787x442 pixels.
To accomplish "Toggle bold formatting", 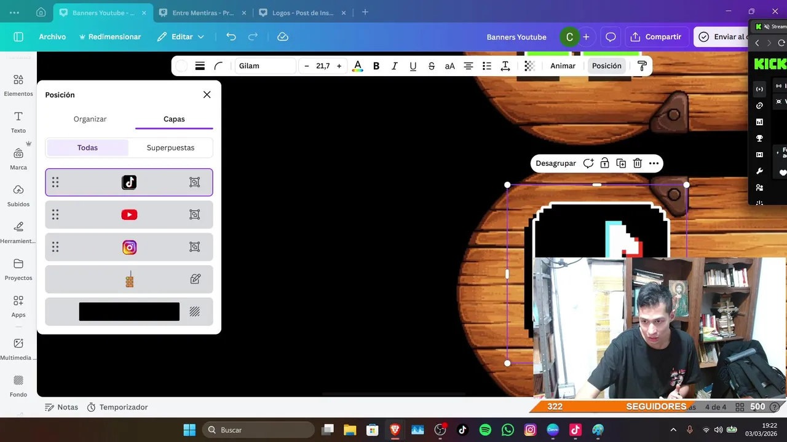I will point(376,66).
